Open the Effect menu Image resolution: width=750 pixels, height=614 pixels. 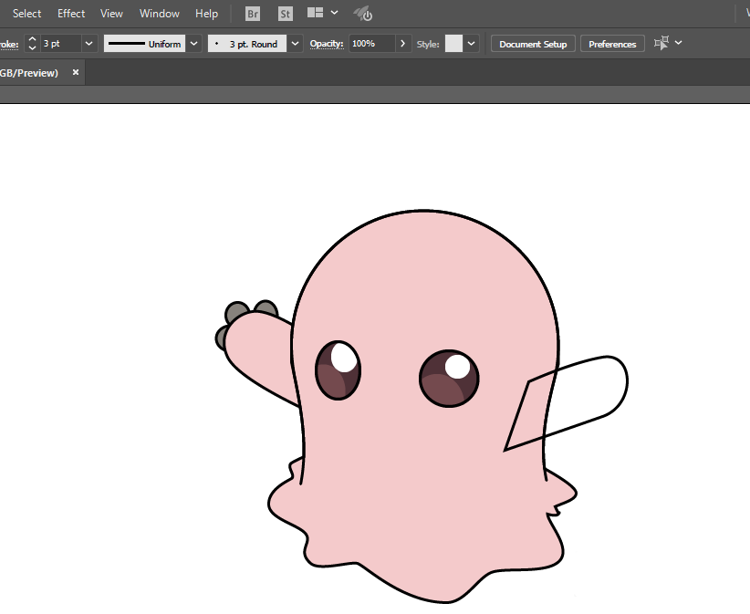click(71, 14)
